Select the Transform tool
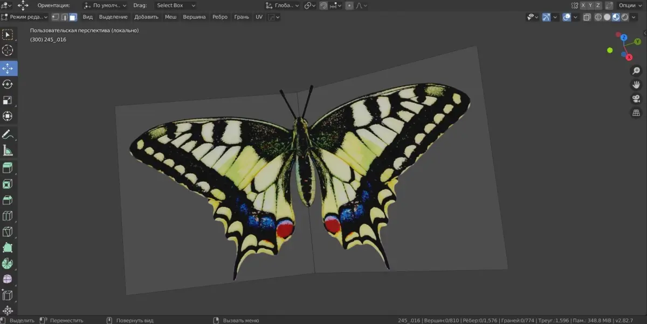 click(8, 116)
